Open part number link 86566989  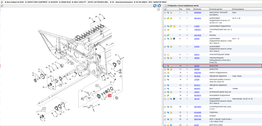click(x=198, y=12)
